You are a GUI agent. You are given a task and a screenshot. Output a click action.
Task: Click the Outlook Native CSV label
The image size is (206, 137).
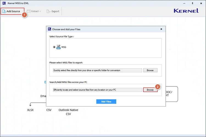(x=68, y=112)
